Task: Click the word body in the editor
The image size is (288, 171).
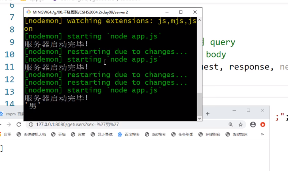Action: click(x=216, y=55)
